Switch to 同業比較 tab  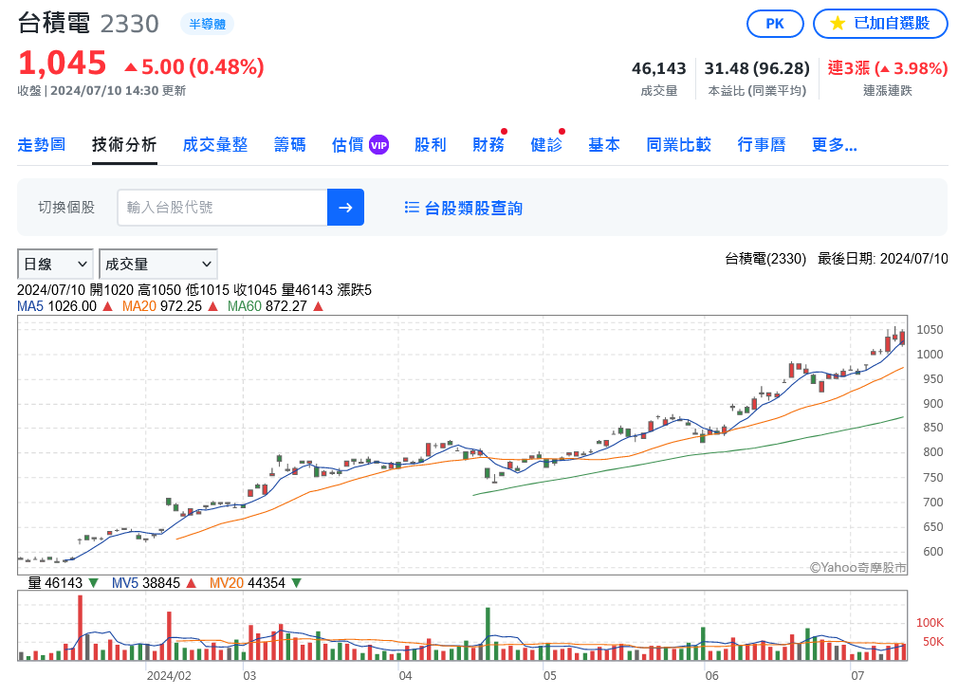(679, 145)
